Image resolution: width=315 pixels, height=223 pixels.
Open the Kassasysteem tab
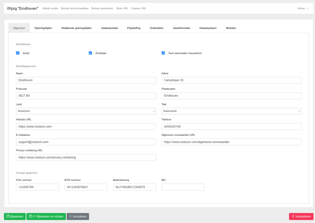coord(208,28)
